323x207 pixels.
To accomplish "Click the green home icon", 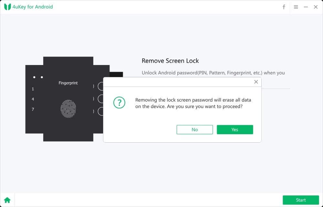I will 7,200.
